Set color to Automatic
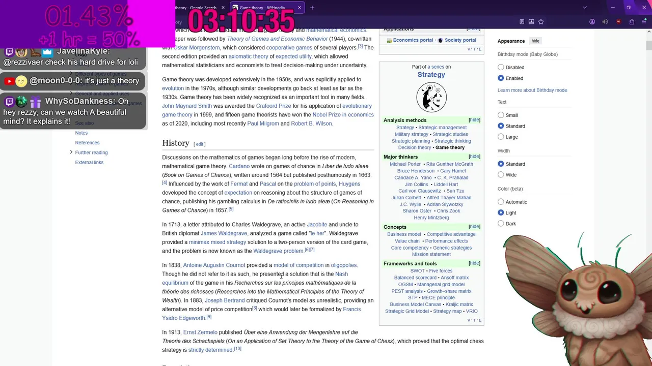The height and width of the screenshot is (366, 652). pyautogui.click(x=501, y=202)
